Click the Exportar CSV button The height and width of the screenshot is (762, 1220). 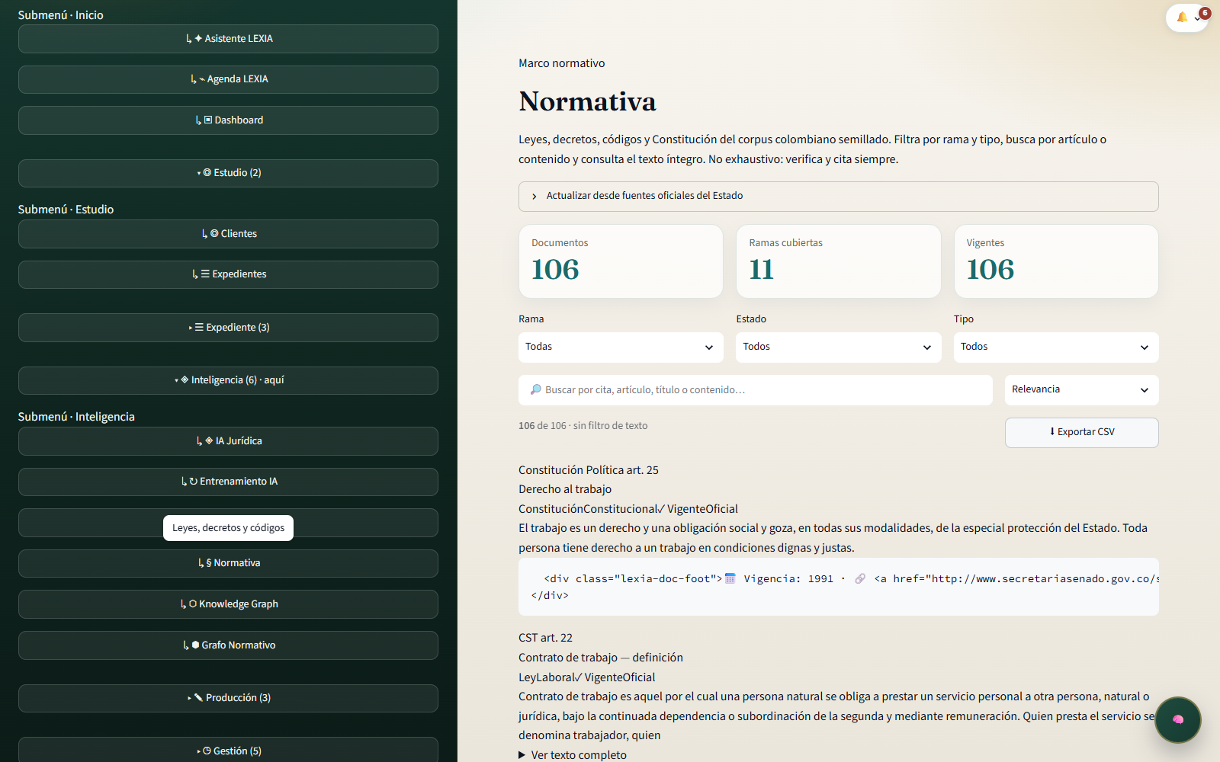tap(1081, 432)
